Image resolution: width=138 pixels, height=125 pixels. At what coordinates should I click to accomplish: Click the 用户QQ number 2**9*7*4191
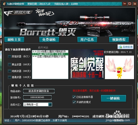coord(81,116)
